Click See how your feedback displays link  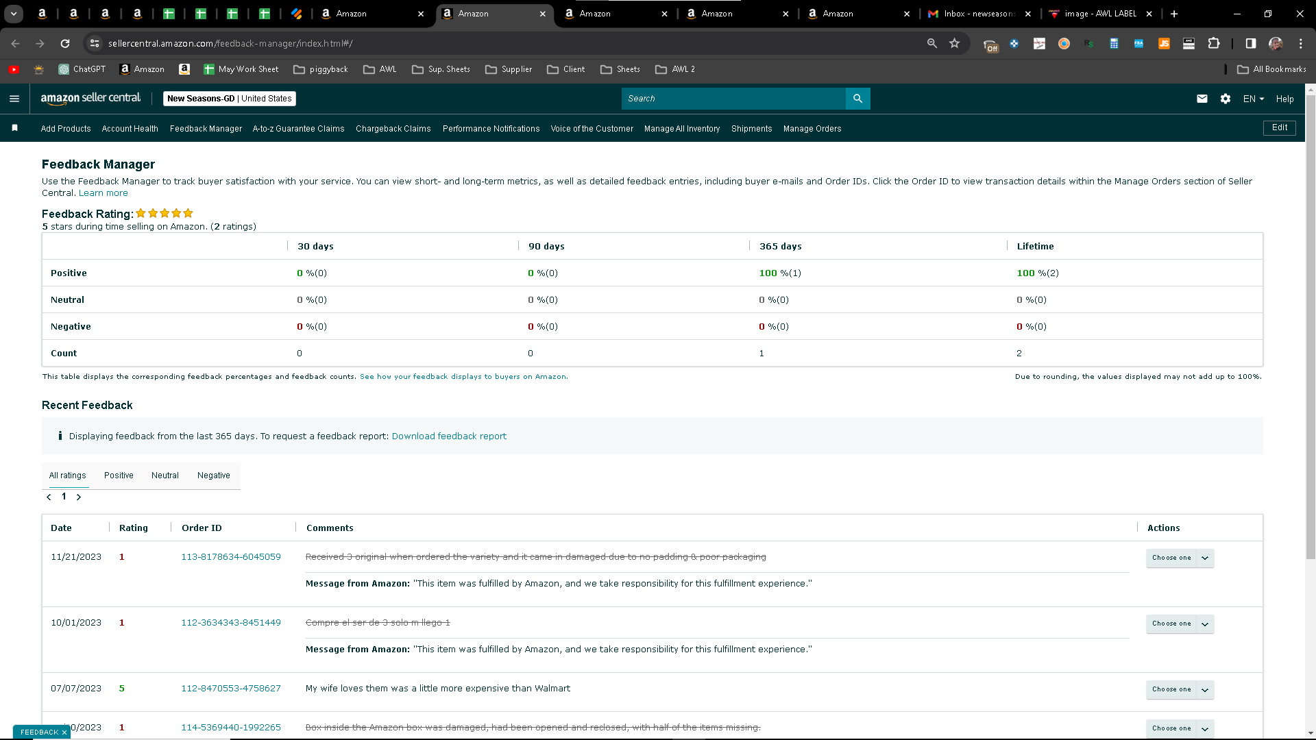463,377
